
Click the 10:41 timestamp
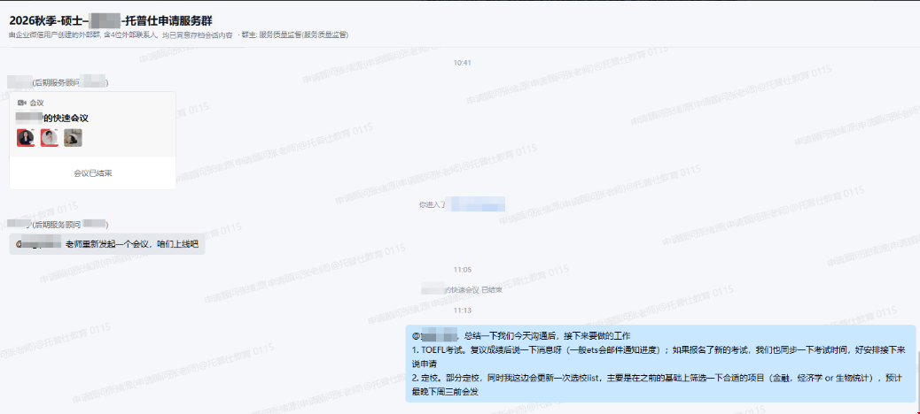pos(463,63)
